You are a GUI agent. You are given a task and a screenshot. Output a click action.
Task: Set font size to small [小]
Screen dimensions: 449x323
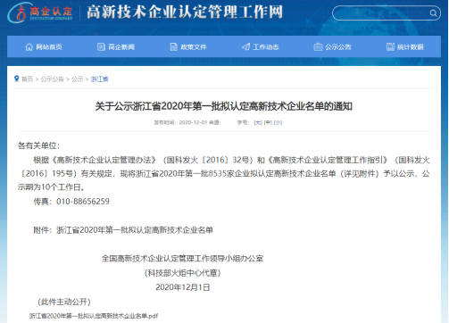coord(278,122)
